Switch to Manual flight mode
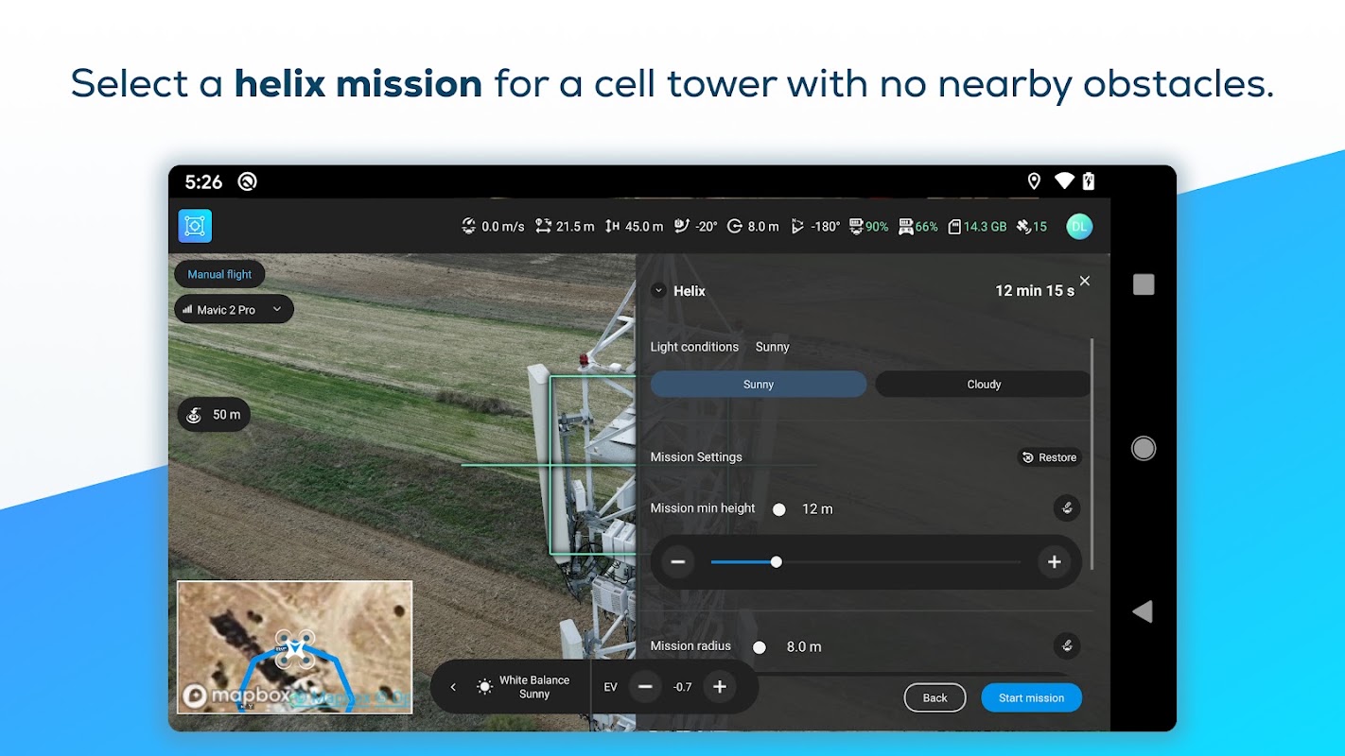This screenshot has height=756, width=1345. [219, 274]
